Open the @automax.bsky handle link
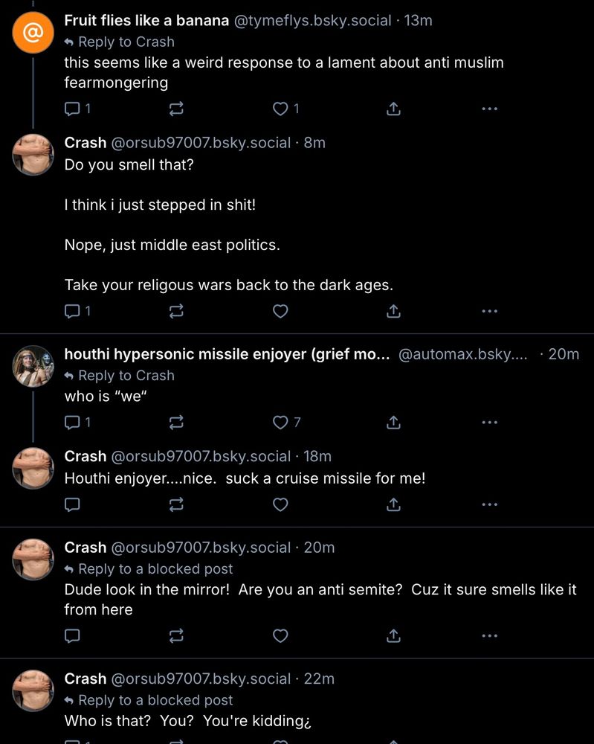The width and height of the screenshot is (594, 744). click(x=462, y=354)
